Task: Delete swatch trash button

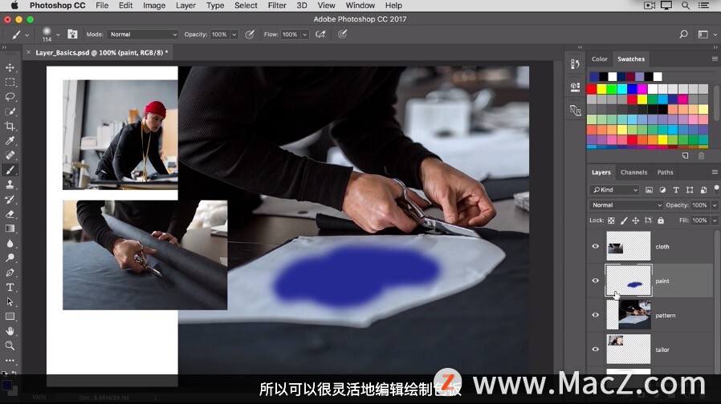Action: [701, 156]
